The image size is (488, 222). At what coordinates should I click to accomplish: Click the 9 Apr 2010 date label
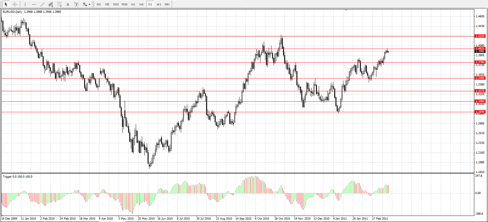coord(106,219)
